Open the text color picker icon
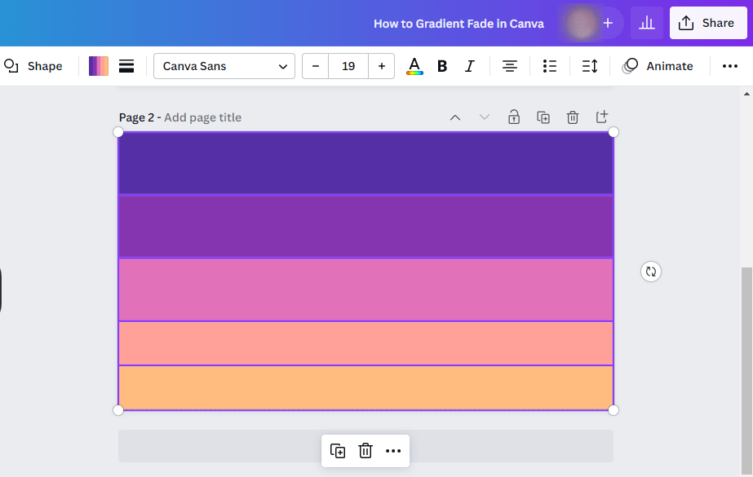Image resolution: width=753 pixels, height=477 pixels. (414, 66)
